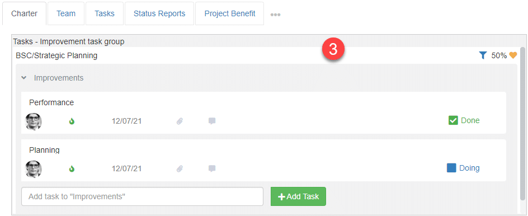Toggle the Done checkbox on Performance
Screen dimensions: 528x216
[x=453, y=120]
